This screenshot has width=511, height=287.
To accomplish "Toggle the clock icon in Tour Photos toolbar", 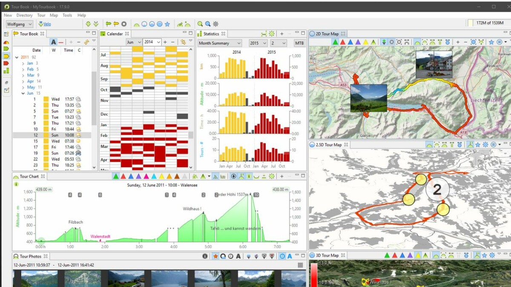I will click(230, 256).
